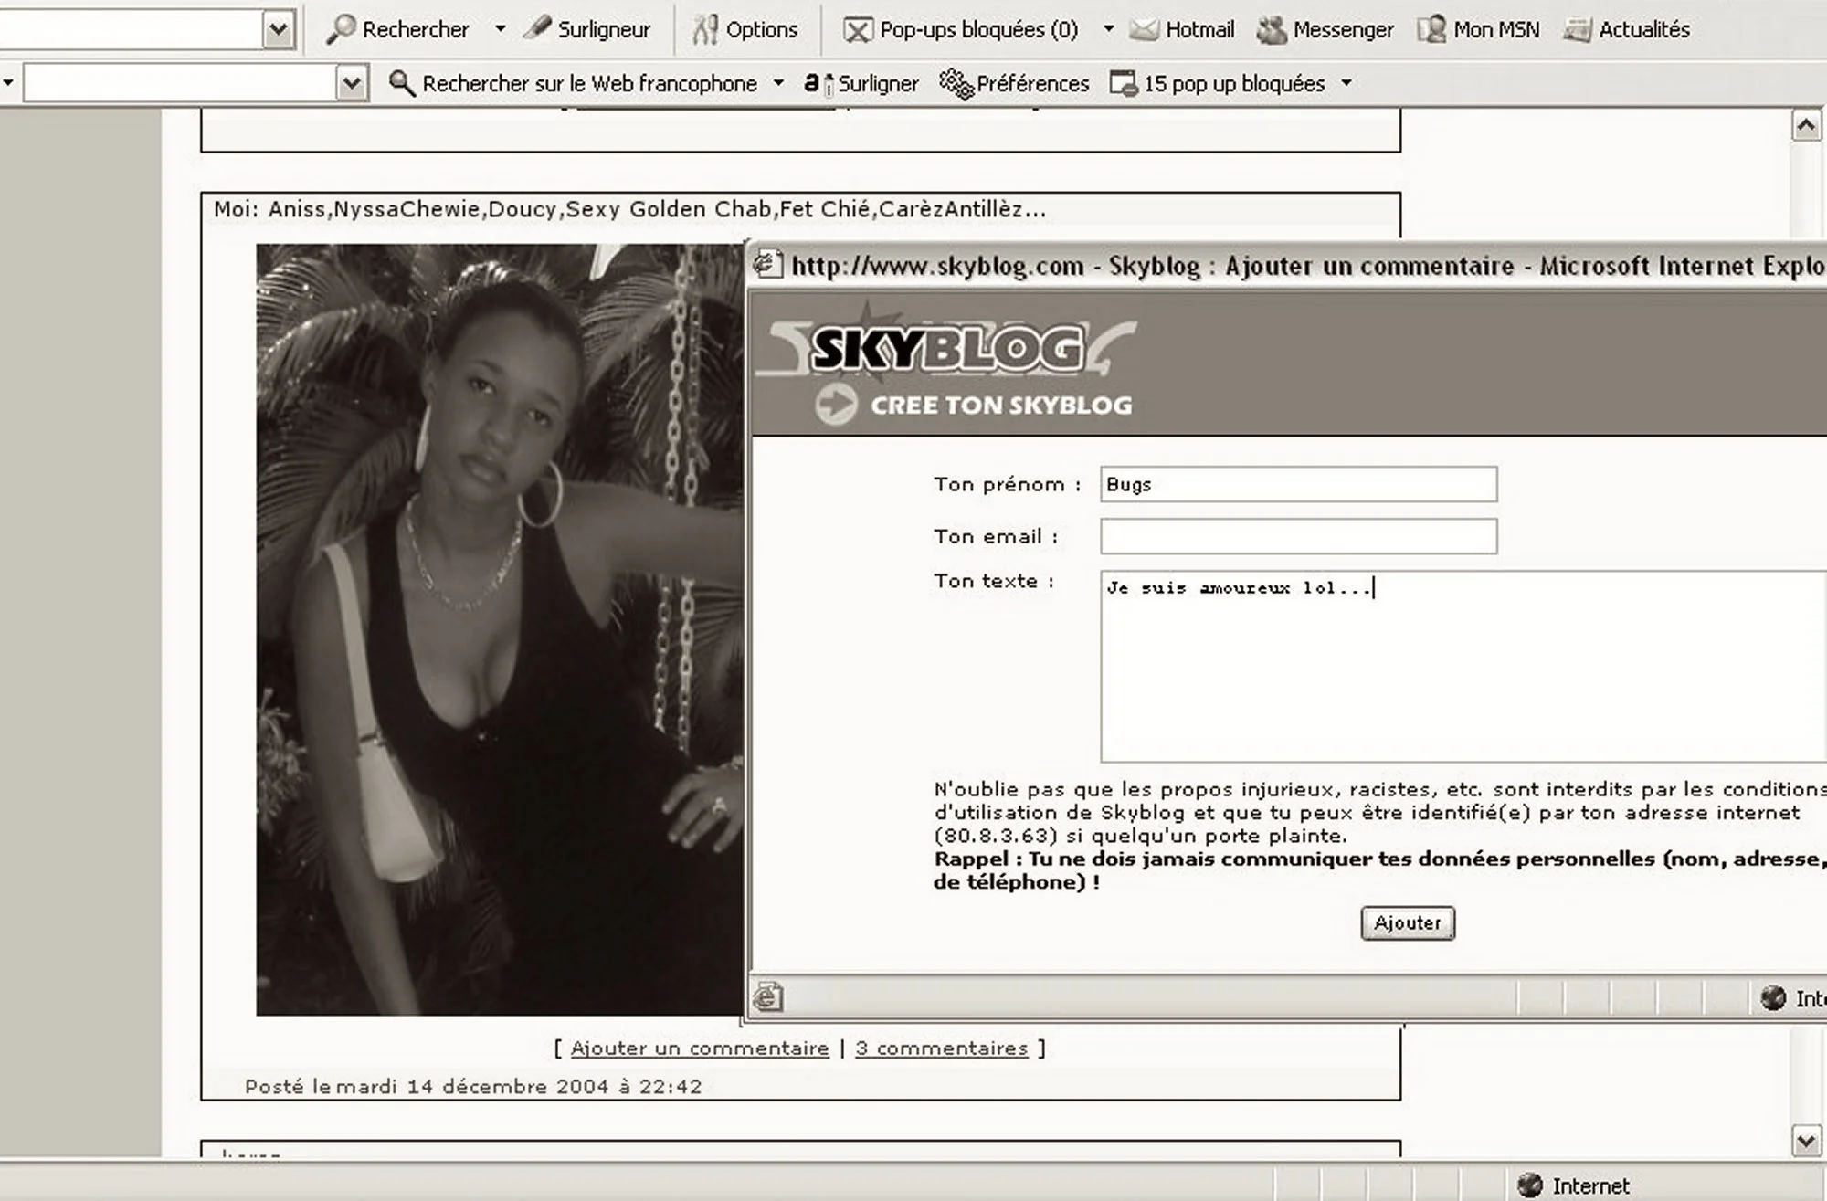Select the Surligneur highlighter tool
The image size is (1827, 1201).
(x=587, y=29)
